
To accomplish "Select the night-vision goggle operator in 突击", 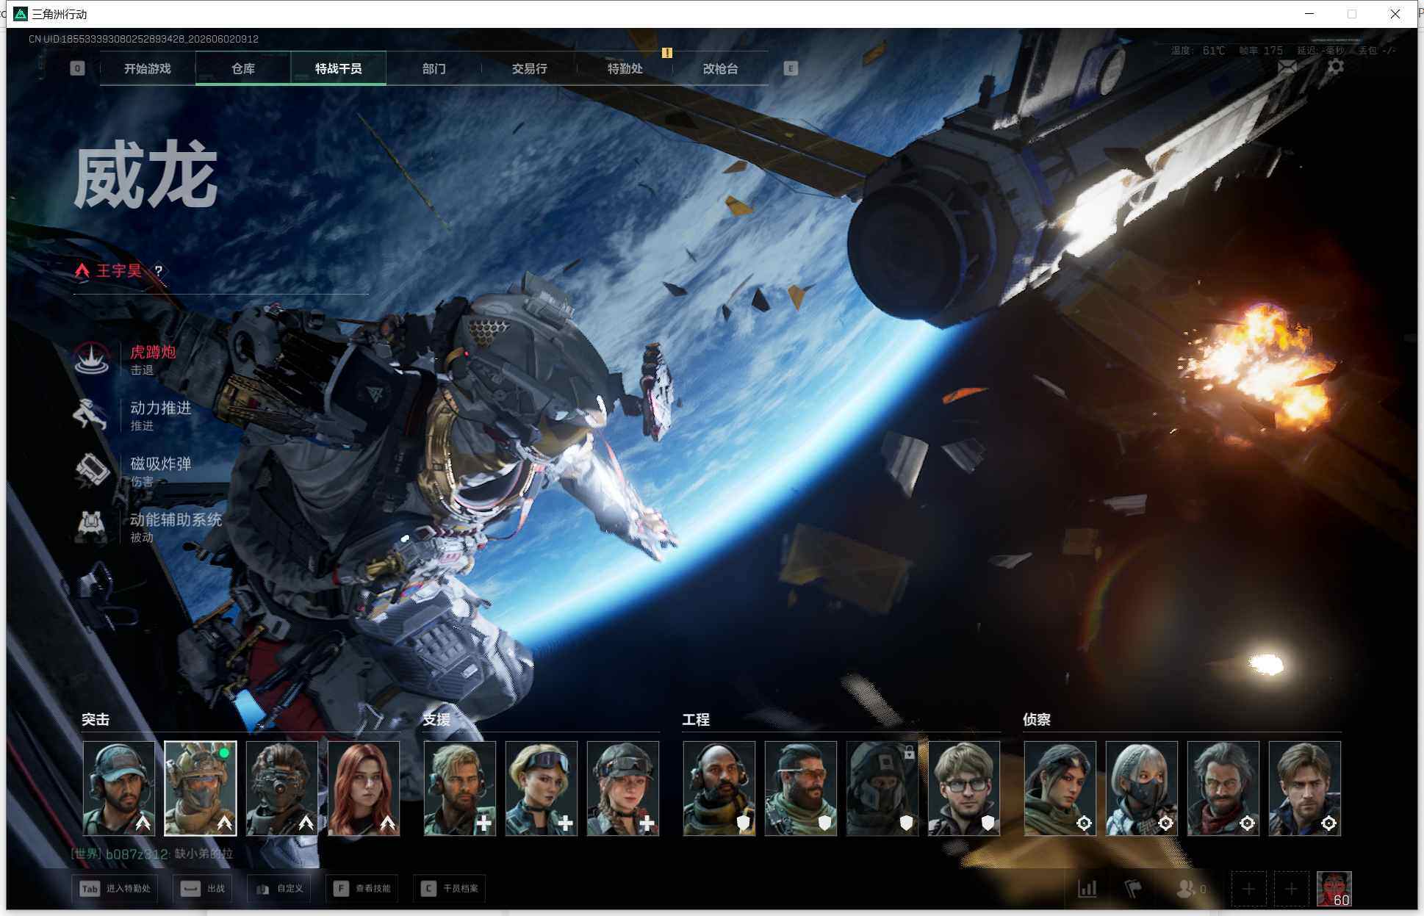I will pos(282,788).
